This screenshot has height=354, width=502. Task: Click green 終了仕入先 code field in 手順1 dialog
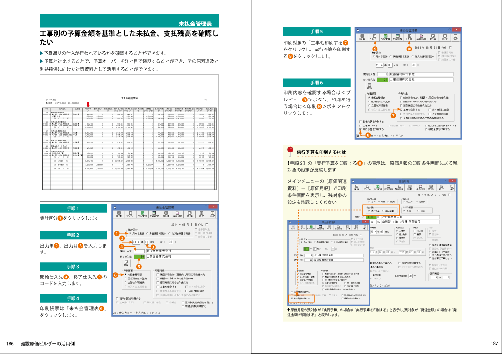point(139,257)
